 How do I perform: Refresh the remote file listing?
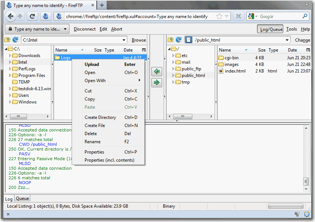[x=179, y=40]
